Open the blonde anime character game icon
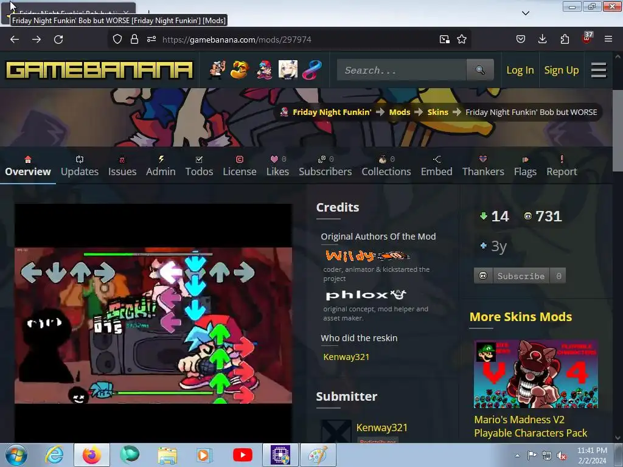This screenshot has width=623, height=467. (288, 70)
